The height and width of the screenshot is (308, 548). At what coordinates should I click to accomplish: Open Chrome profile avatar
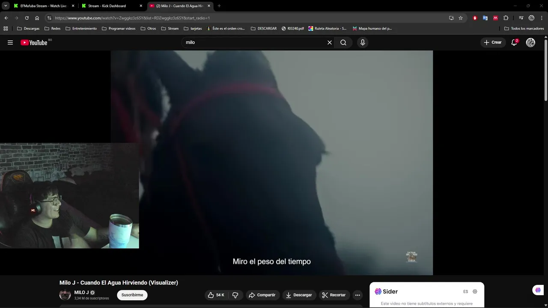(531, 18)
